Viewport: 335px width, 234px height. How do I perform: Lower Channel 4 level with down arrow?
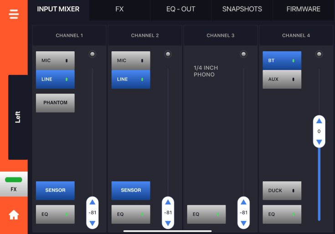[319, 142]
